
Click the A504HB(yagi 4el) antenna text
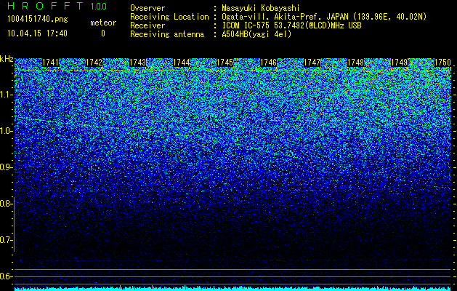click(256, 34)
